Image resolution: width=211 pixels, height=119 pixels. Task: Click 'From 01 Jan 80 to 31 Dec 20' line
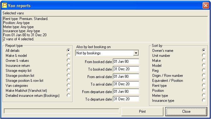tap(25, 35)
